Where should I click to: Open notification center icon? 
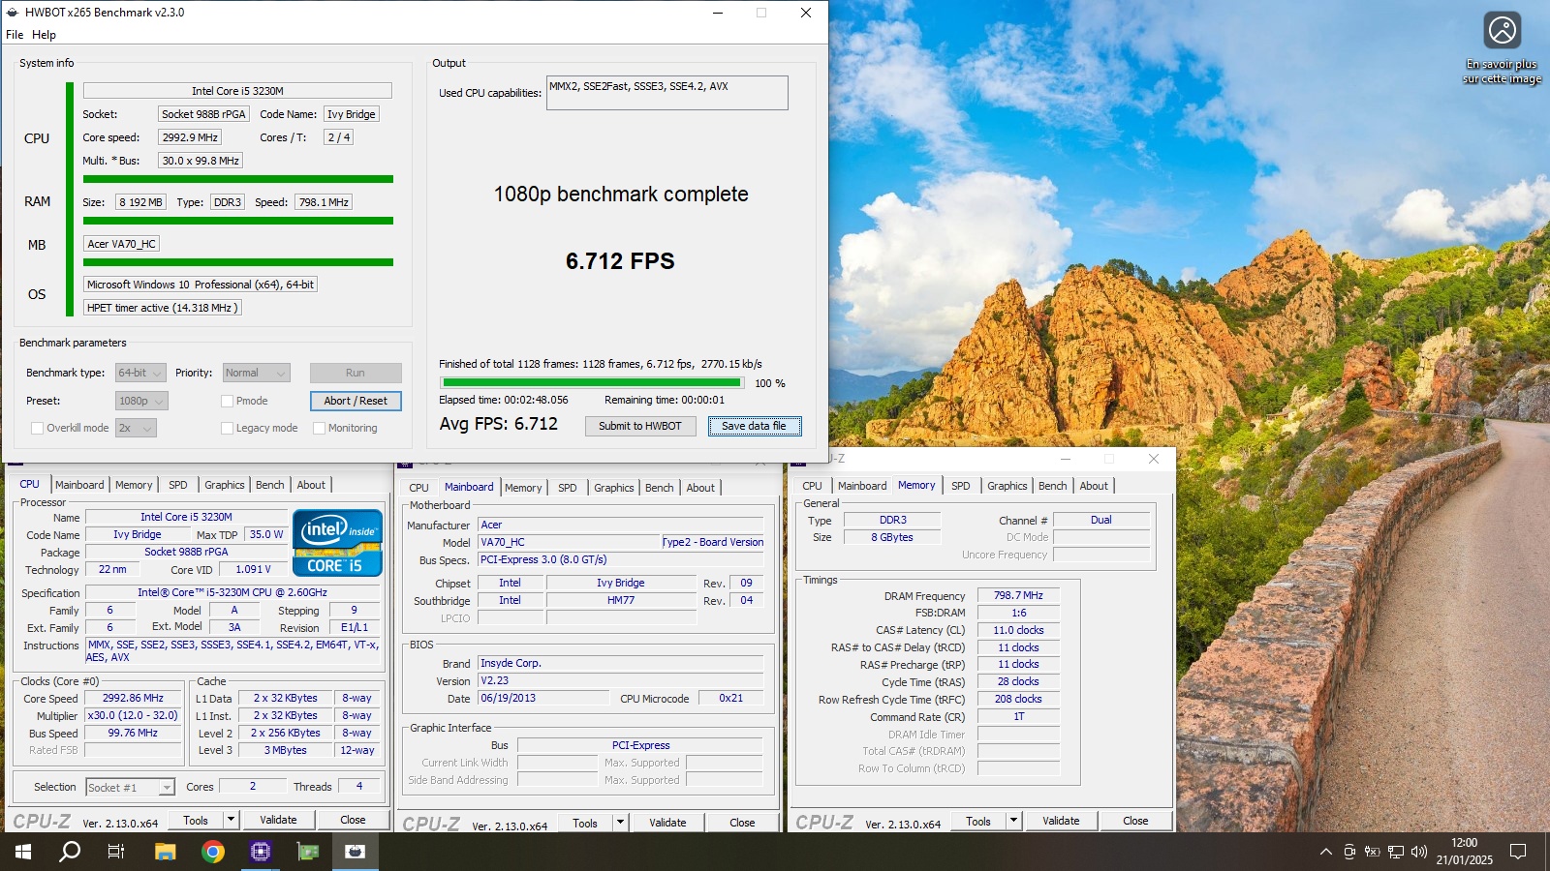[1518, 852]
